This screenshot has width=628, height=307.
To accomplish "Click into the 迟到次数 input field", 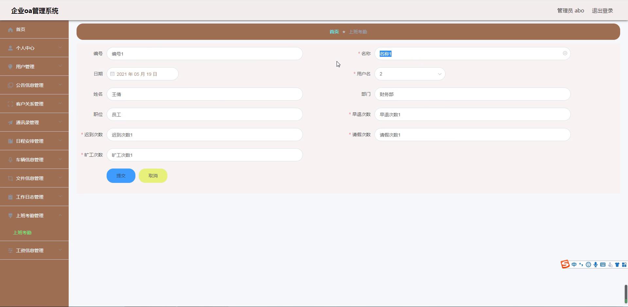I will click(204, 135).
